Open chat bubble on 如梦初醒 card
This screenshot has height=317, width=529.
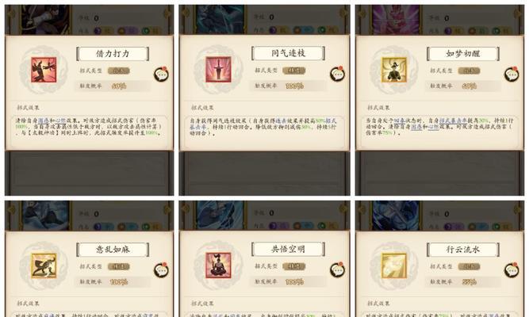512,74
